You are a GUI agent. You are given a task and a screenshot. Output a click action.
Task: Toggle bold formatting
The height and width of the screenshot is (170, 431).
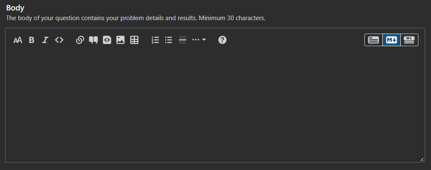[31, 40]
